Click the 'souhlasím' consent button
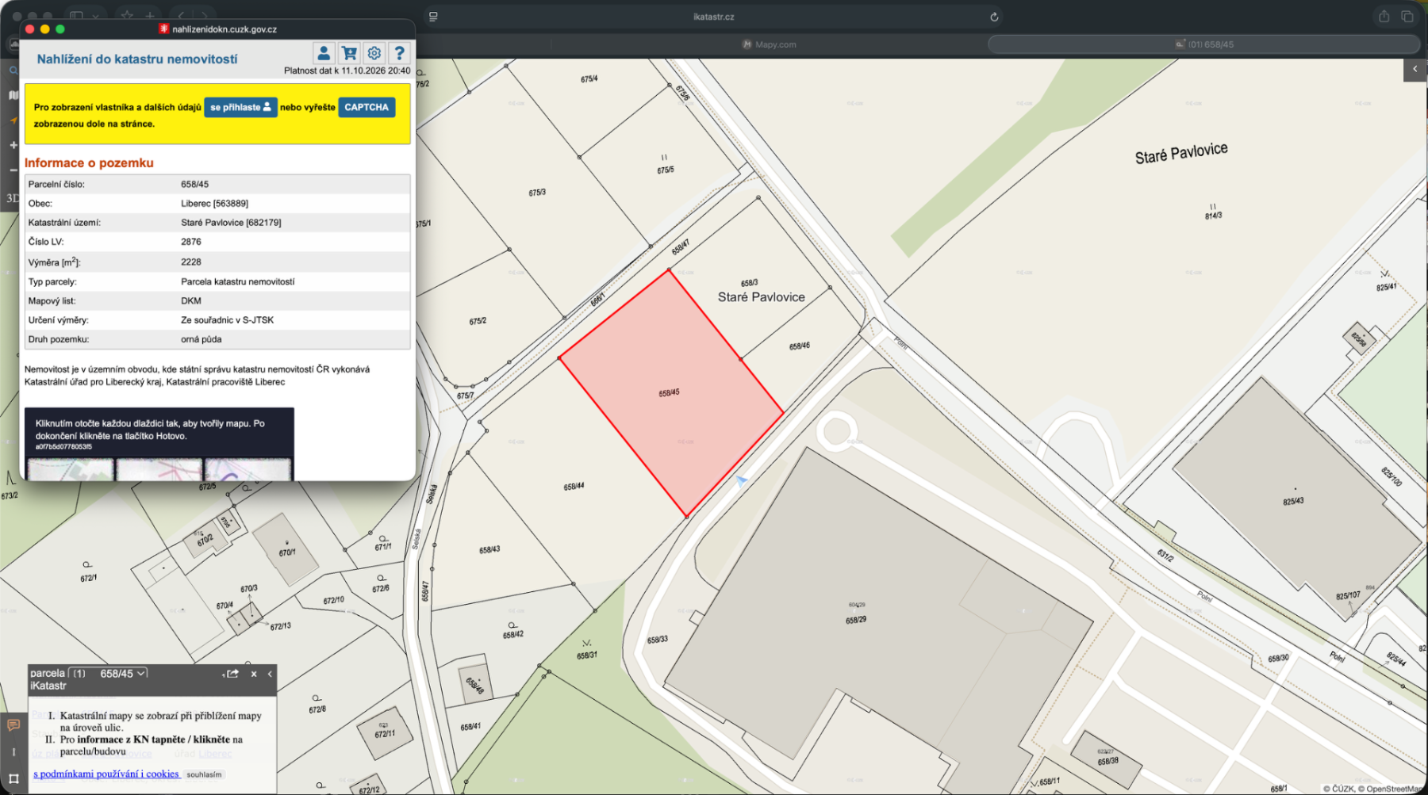This screenshot has width=1428, height=795. (x=204, y=774)
